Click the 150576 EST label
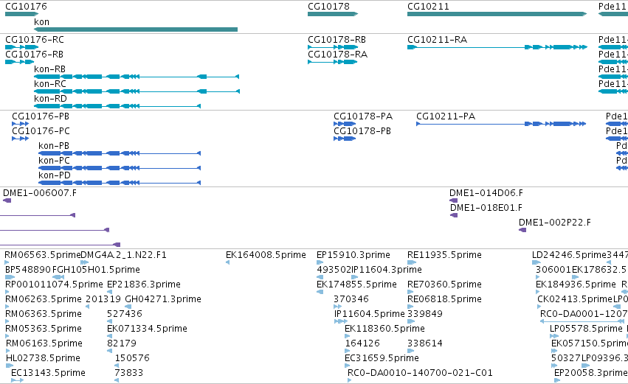Viewport: 628px width, 384px height. pyautogui.click(x=132, y=358)
